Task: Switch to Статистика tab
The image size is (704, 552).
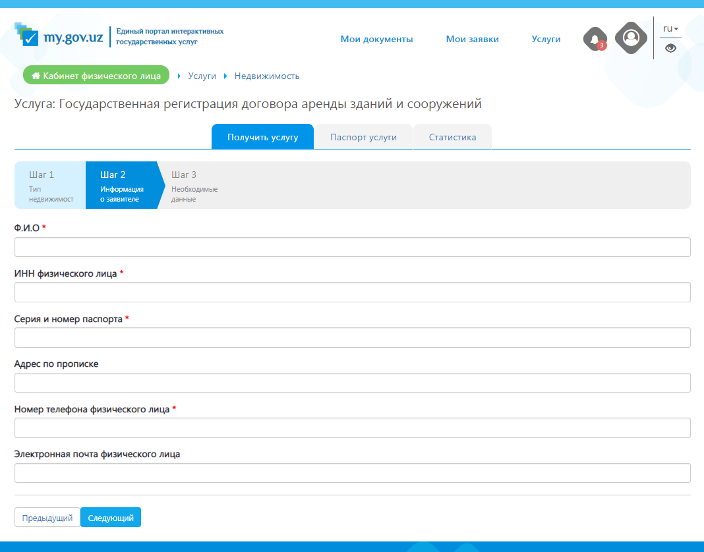Action: [x=452, y=137]
